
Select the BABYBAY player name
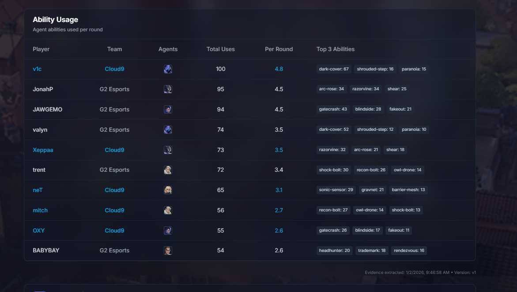(x=46, y=251)
